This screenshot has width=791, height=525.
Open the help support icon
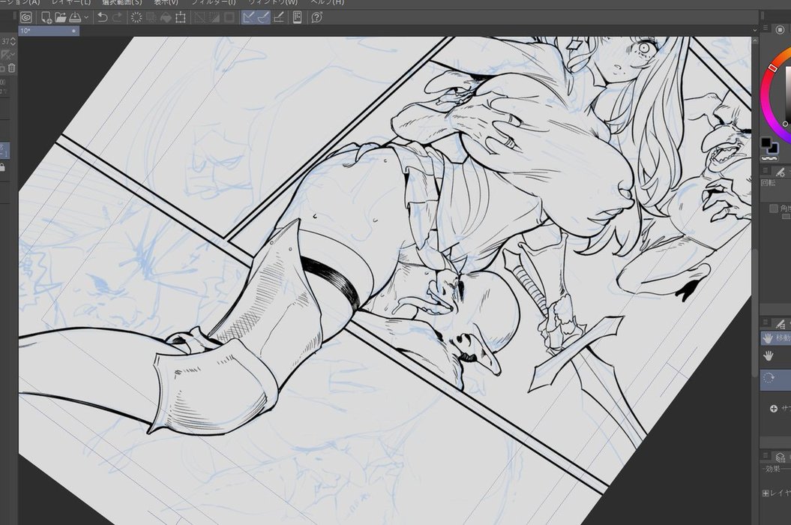click(x=316, y=17)
